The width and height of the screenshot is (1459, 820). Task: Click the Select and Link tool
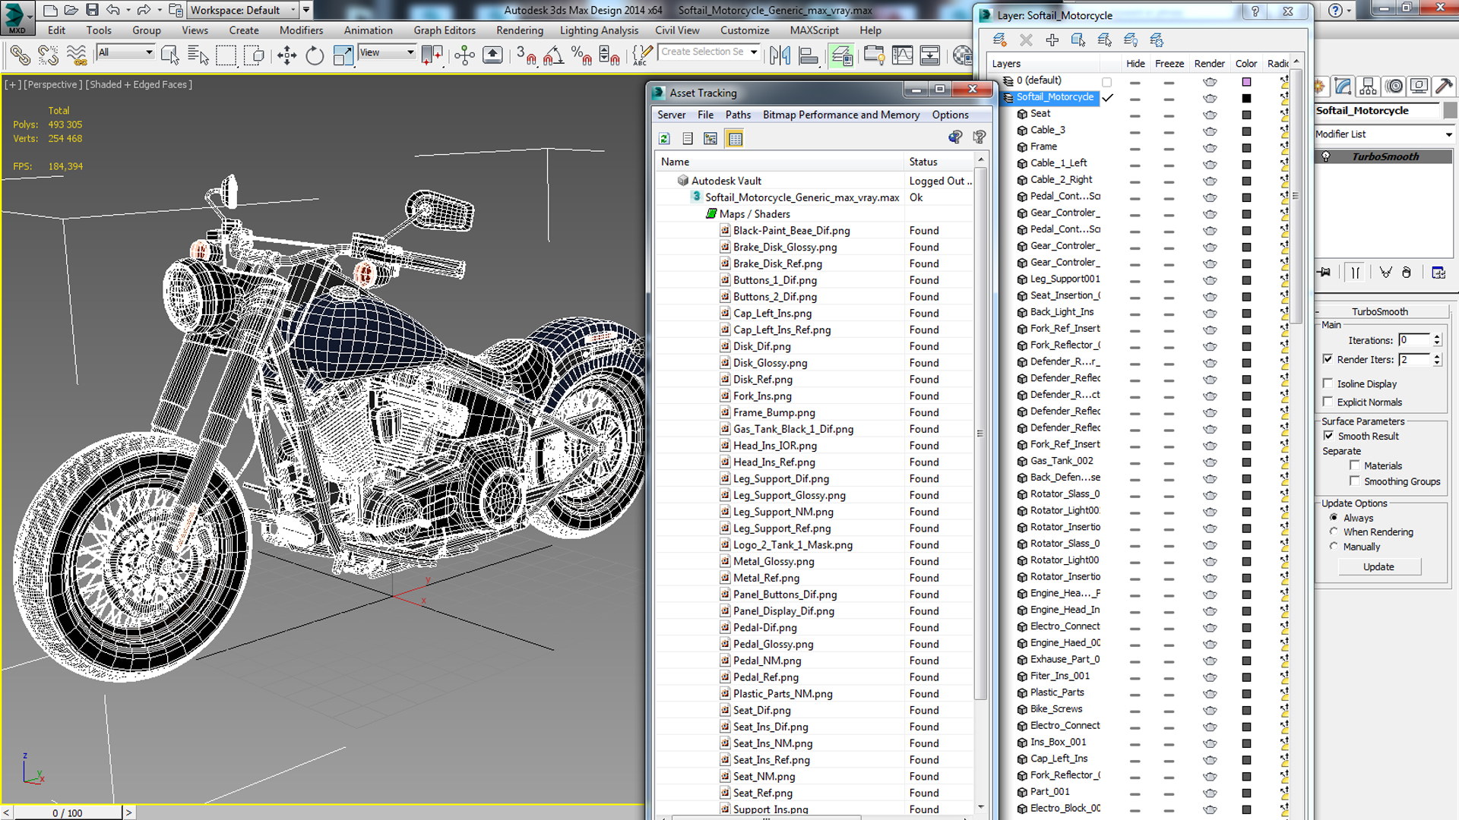pos(21,55)
